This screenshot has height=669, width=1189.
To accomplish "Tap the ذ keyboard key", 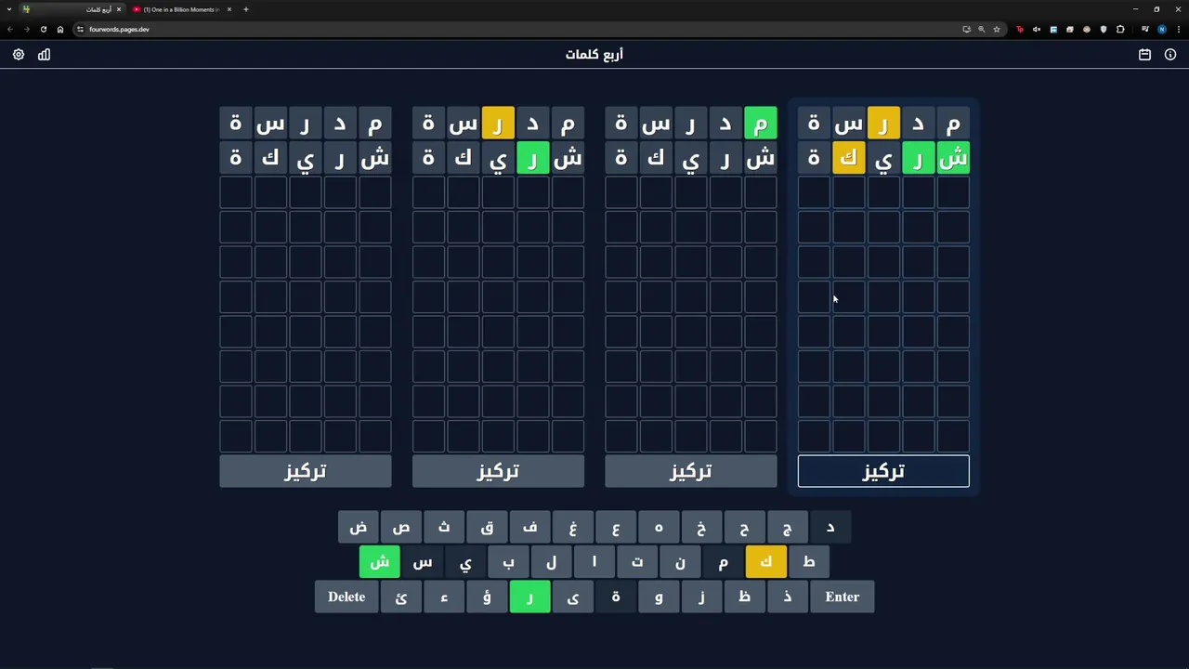I will point(787,597).
